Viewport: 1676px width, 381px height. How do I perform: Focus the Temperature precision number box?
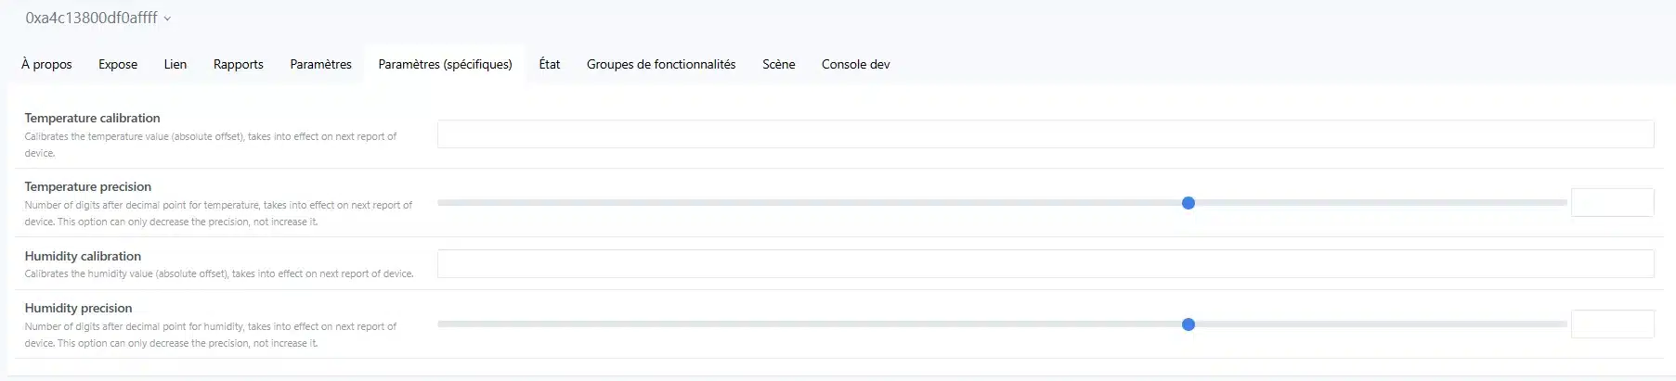click(1613, 202)
